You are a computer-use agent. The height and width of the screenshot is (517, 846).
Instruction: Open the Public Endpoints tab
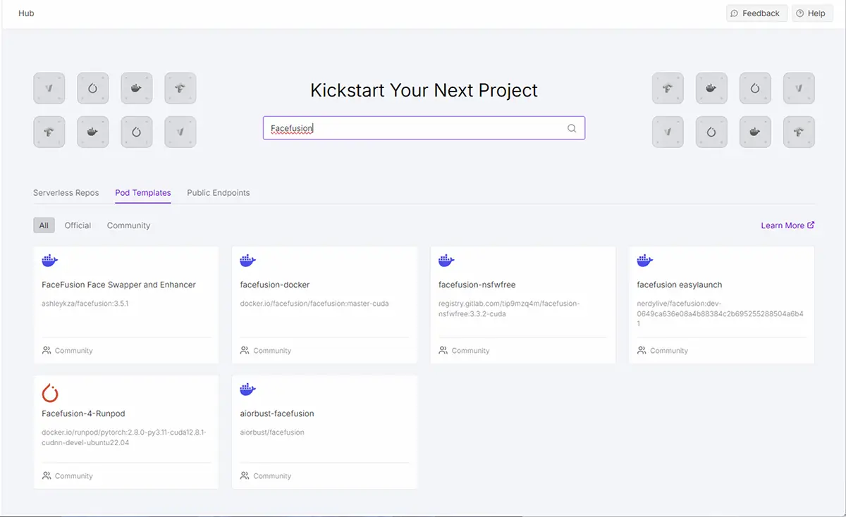tap(218, 192)
